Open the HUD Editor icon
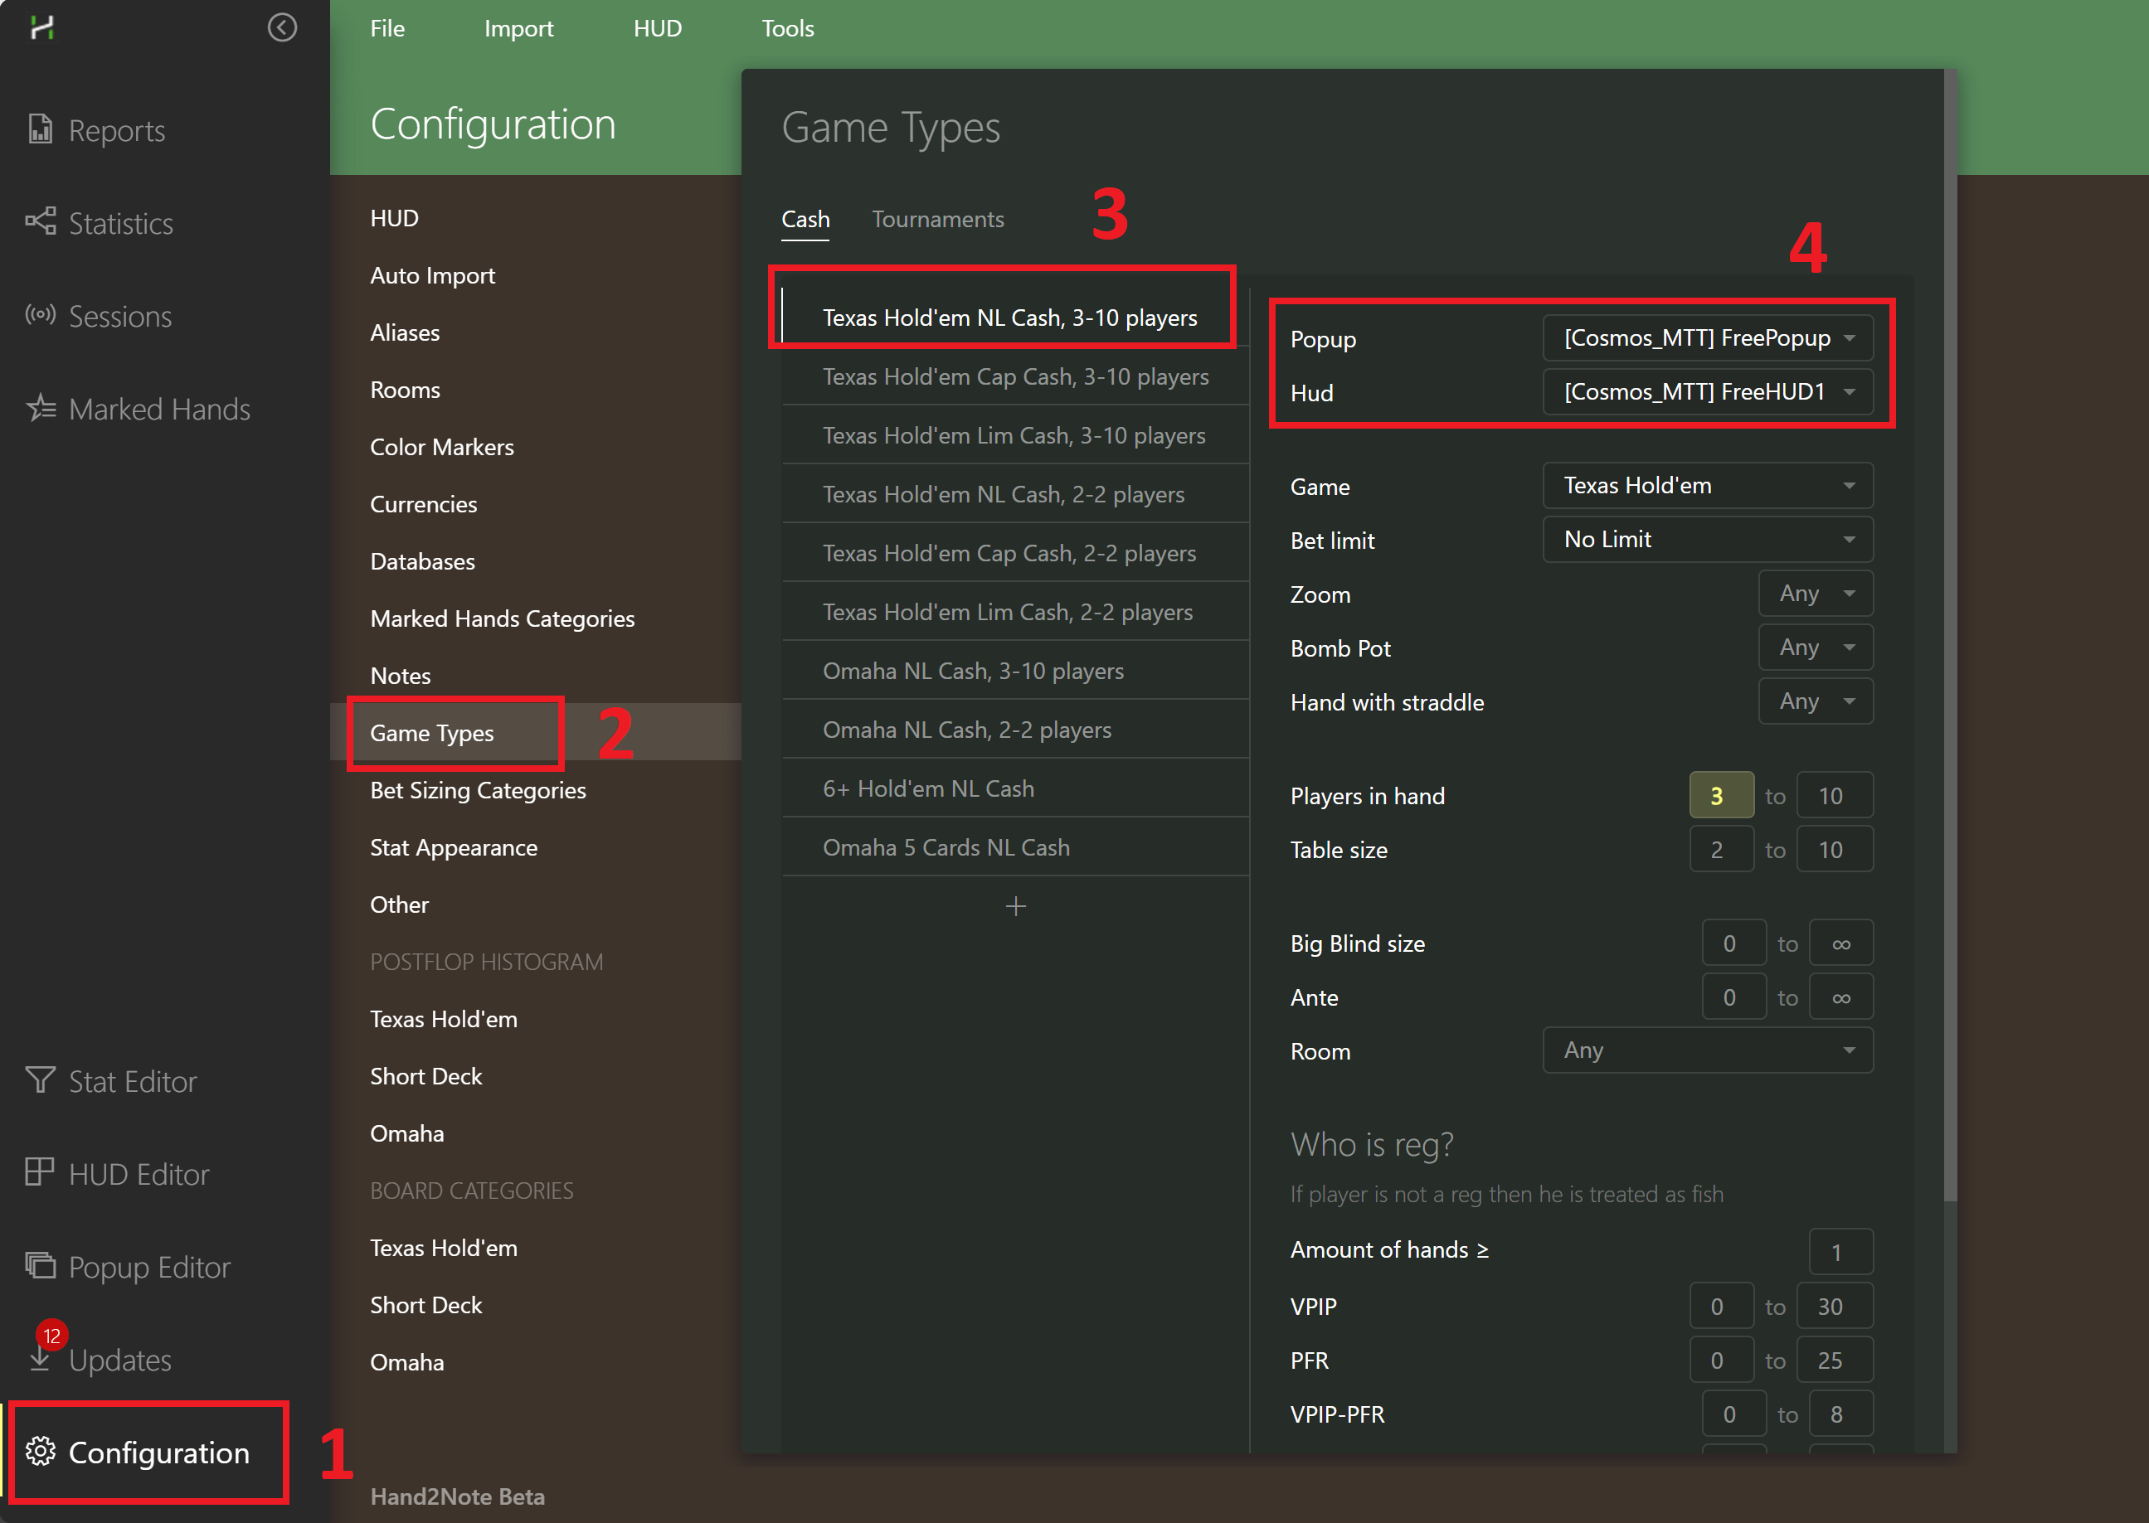The image size is (2149, 1523). click(39, 1172)
